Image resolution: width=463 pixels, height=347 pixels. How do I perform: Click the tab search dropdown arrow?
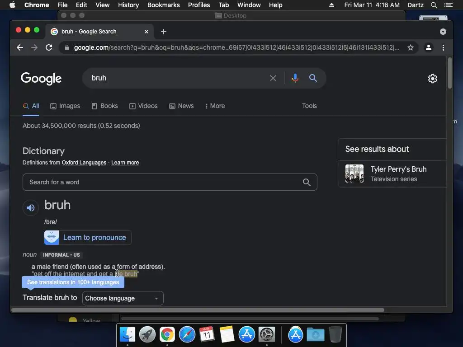click(x=443, y=32)
